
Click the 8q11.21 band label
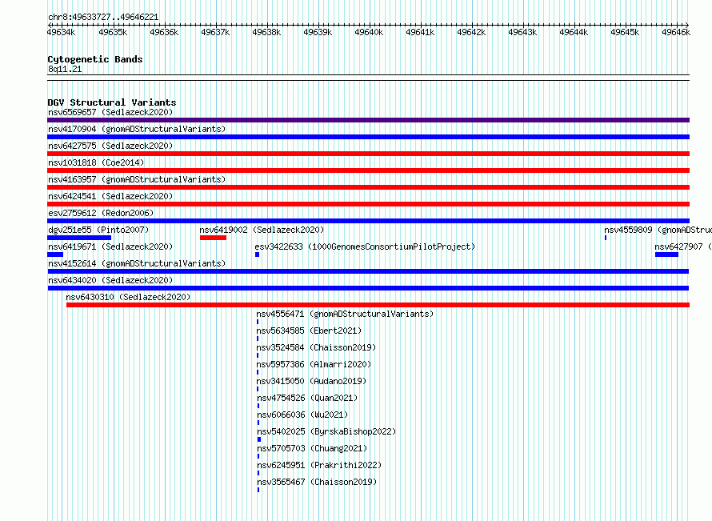[x=65, y=69]
